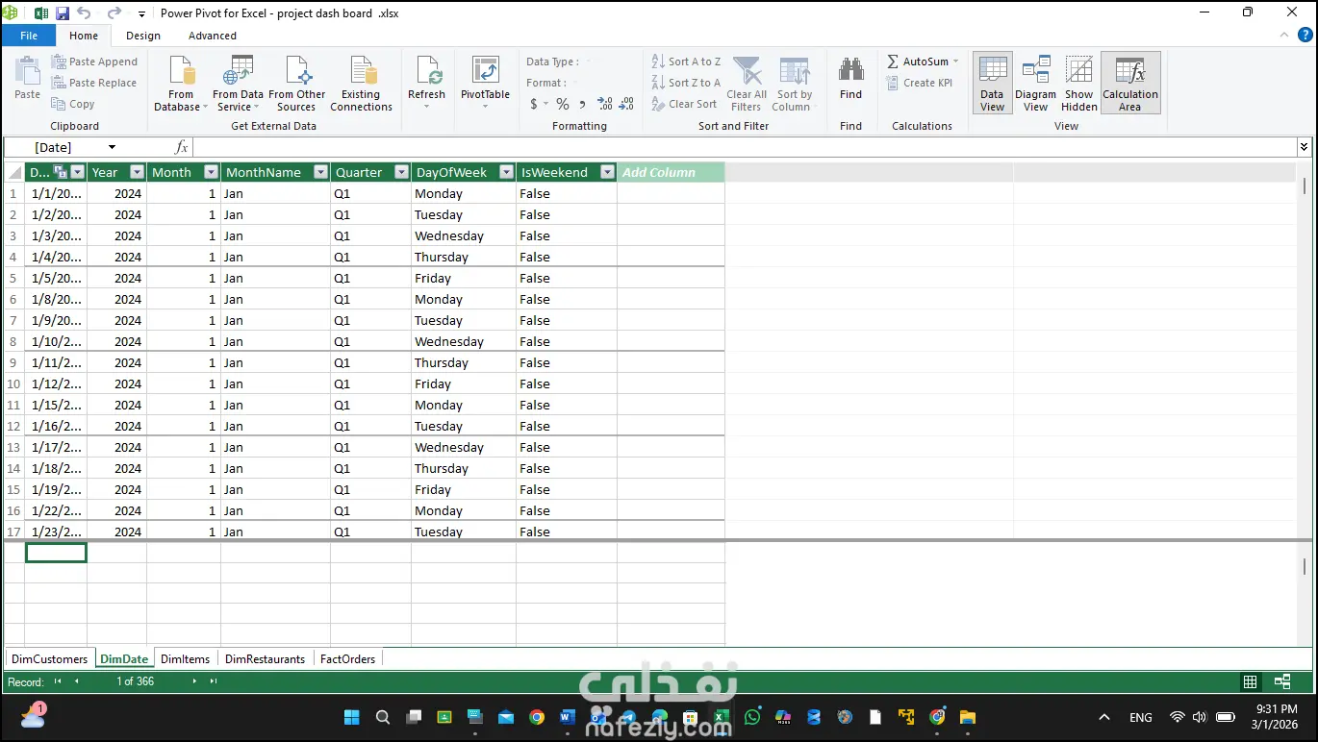The width and height of the screenshot is (1318, 742).
Task: Click the Add Column header
Action: (671, 172)
